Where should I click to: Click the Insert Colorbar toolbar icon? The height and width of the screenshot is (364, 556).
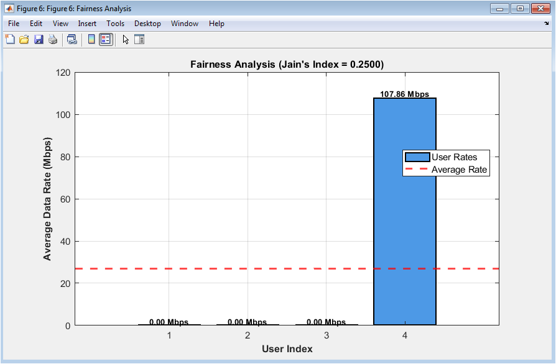(x=91, y=40)
